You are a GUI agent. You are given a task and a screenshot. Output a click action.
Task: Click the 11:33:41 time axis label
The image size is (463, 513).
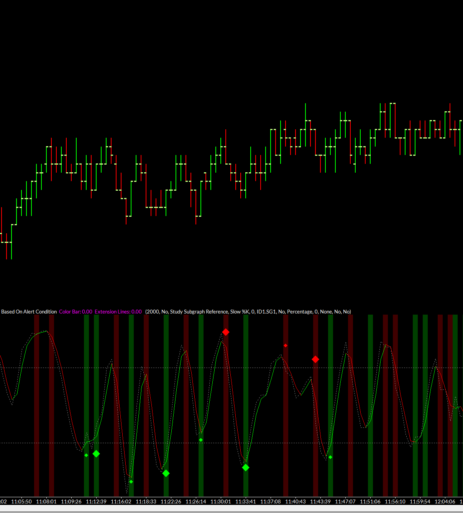tap(246, 501)
